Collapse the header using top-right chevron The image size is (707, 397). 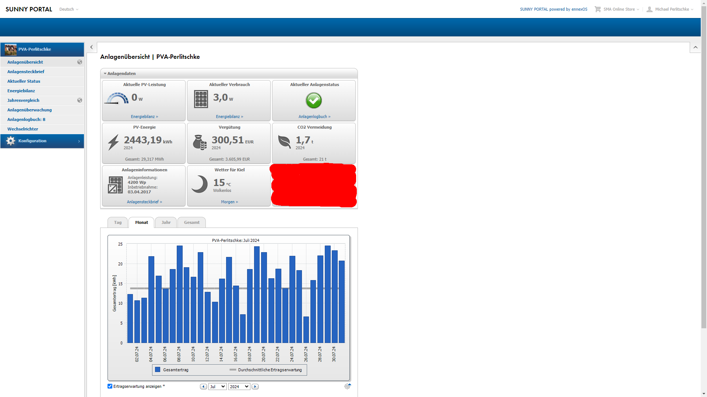click(x=695, y=47)
